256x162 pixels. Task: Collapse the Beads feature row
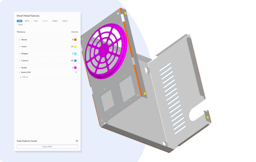click(x=47, y=67)
